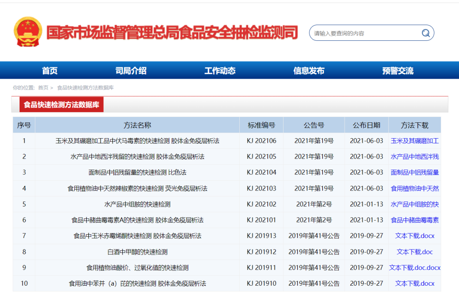Open 预警交流 navigation item
The image size is (459, 298).
(x=397, y=71)
